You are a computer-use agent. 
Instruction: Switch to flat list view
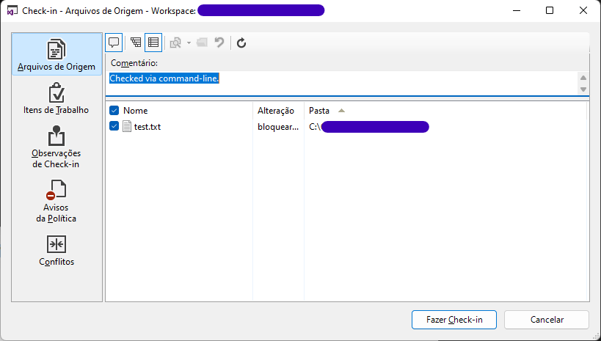(153, 43)
